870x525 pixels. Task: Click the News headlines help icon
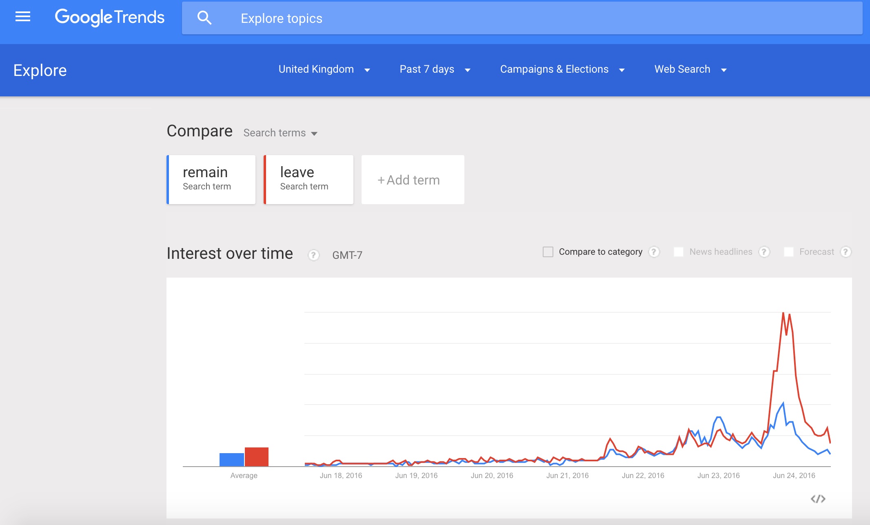[764, 252]
